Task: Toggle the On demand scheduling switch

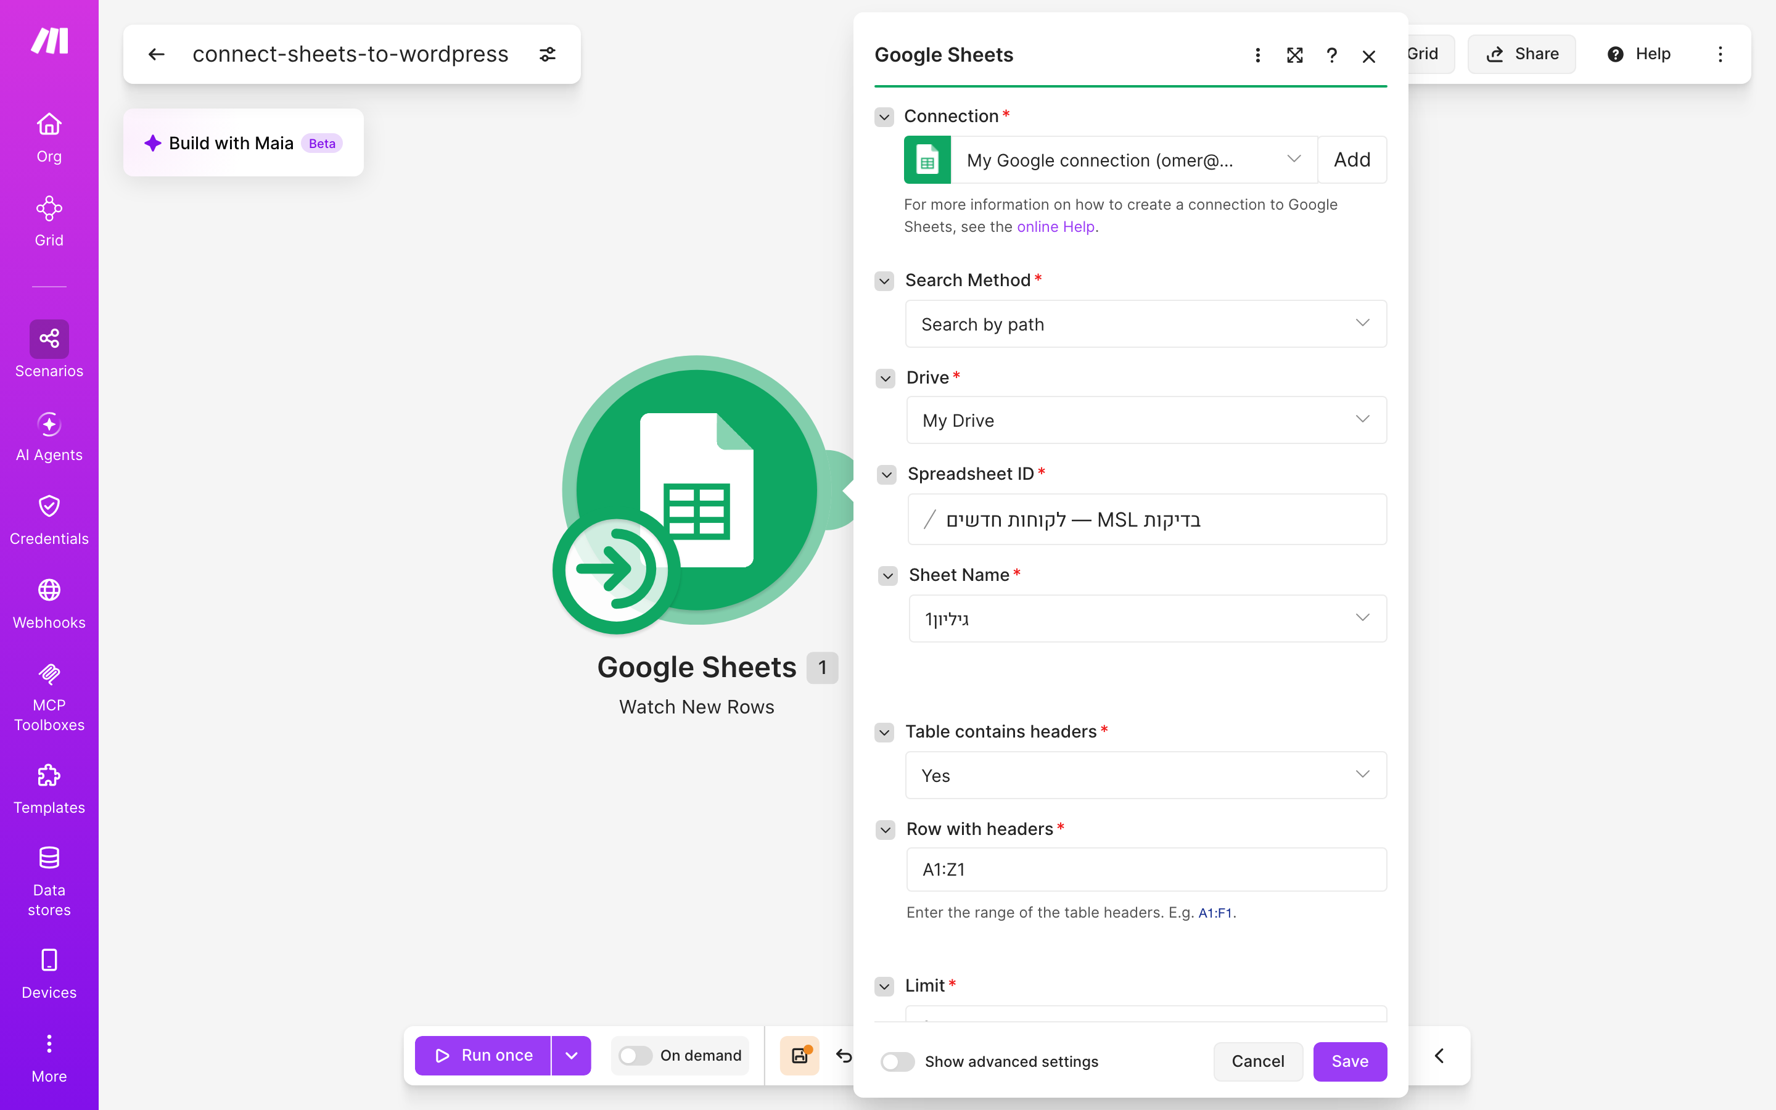Action: 636,1056
